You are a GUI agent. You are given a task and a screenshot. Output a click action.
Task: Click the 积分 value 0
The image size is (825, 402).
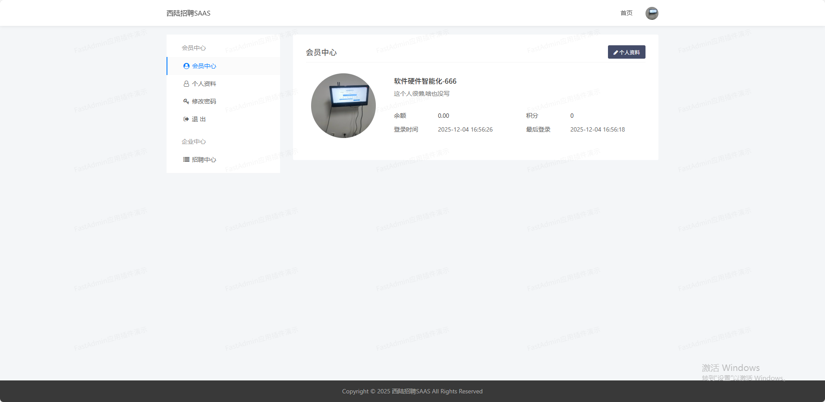coord(572,116)
